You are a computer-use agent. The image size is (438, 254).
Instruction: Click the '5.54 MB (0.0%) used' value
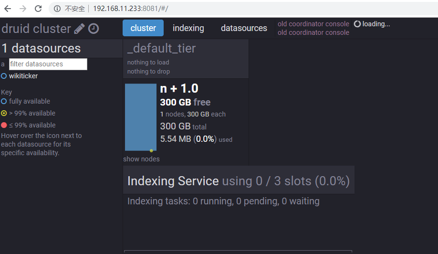[196, 139]
